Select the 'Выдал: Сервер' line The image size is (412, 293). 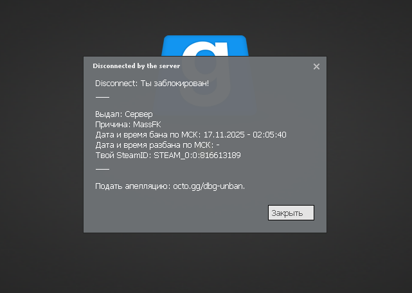point(124,114)
